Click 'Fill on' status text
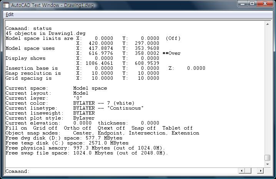 16,128
